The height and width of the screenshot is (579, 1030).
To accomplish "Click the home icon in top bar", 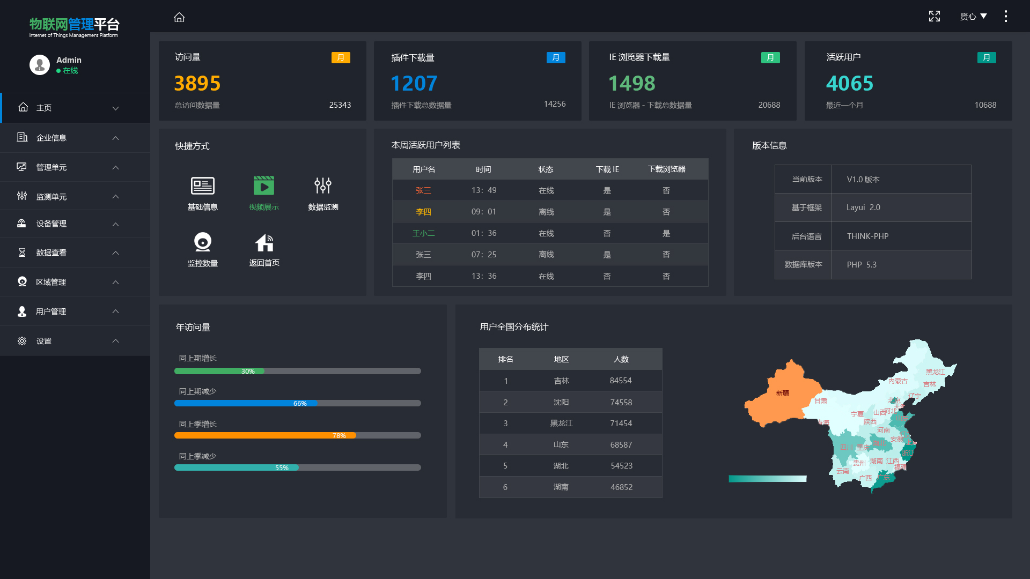I will pos(179,17).
